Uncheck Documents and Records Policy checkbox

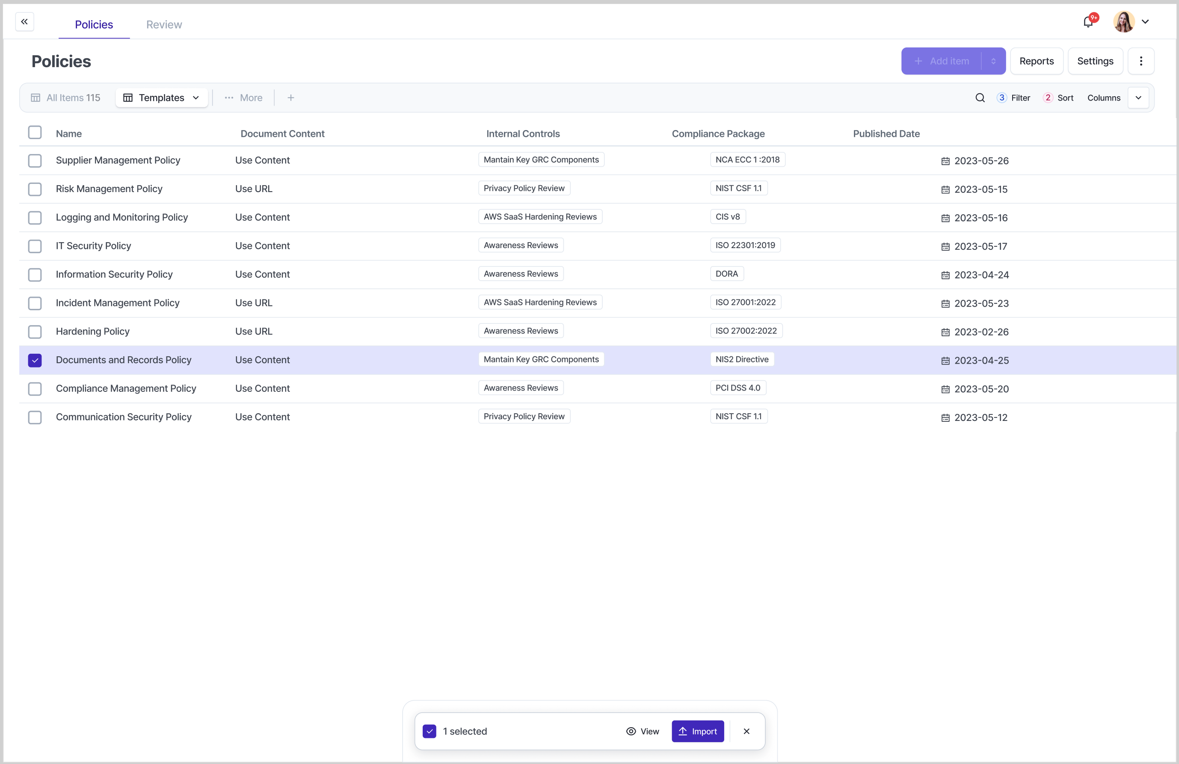[x=35, y=360]
